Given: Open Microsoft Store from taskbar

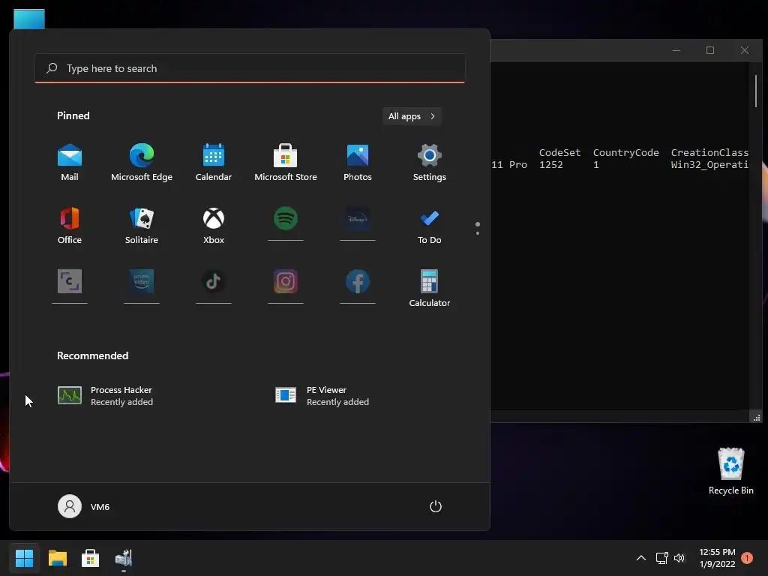Looking at the screenshot, I should tap(90, 558).
